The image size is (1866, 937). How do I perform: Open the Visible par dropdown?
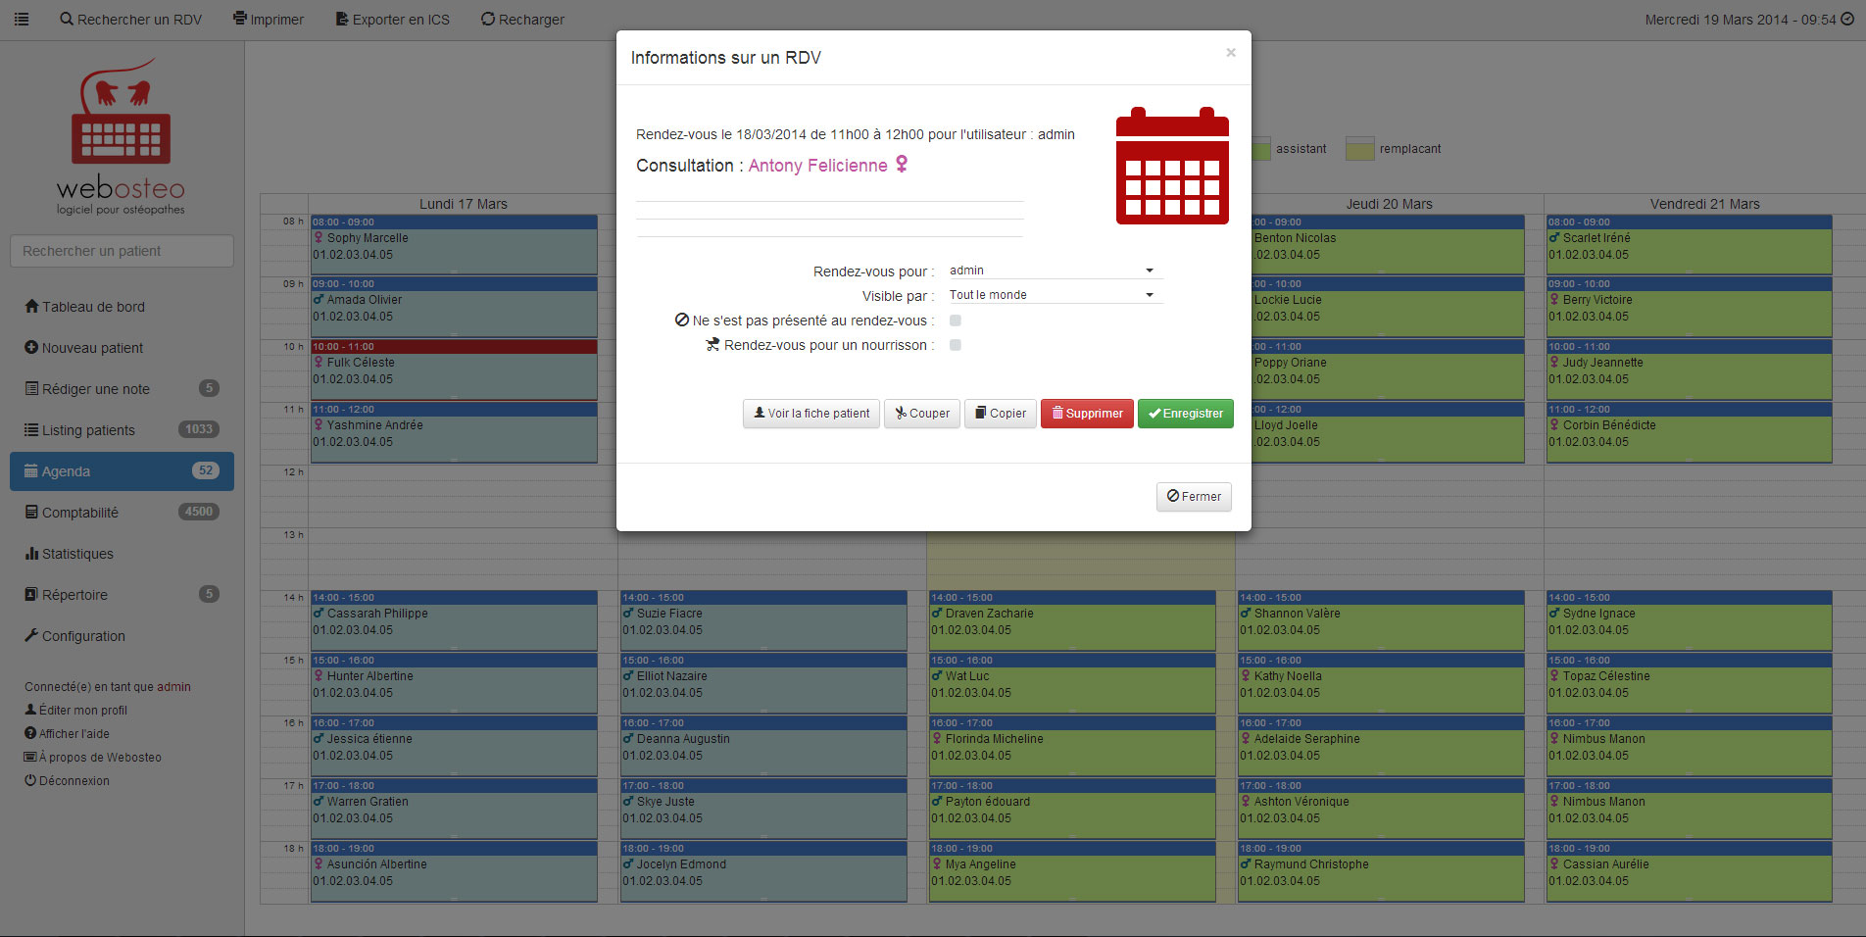click(1055, 295)
